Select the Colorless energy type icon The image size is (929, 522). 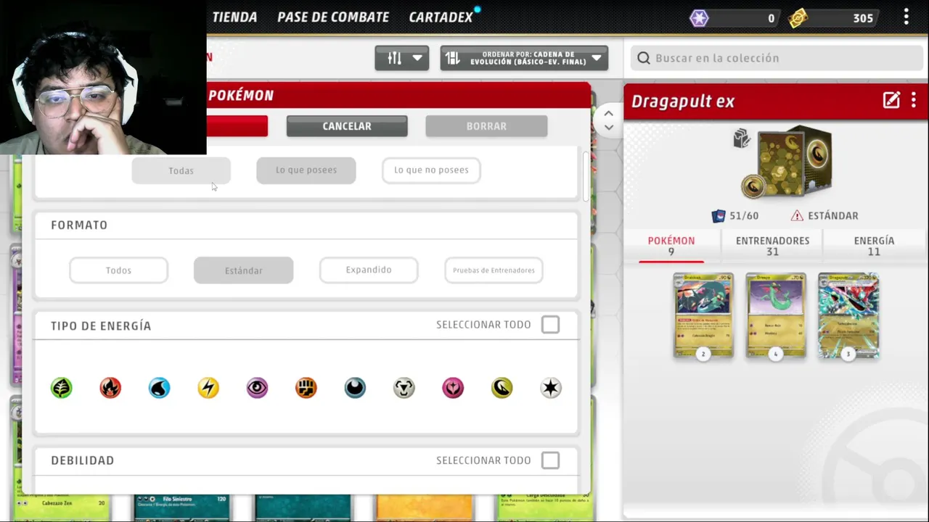pos(551,388)
